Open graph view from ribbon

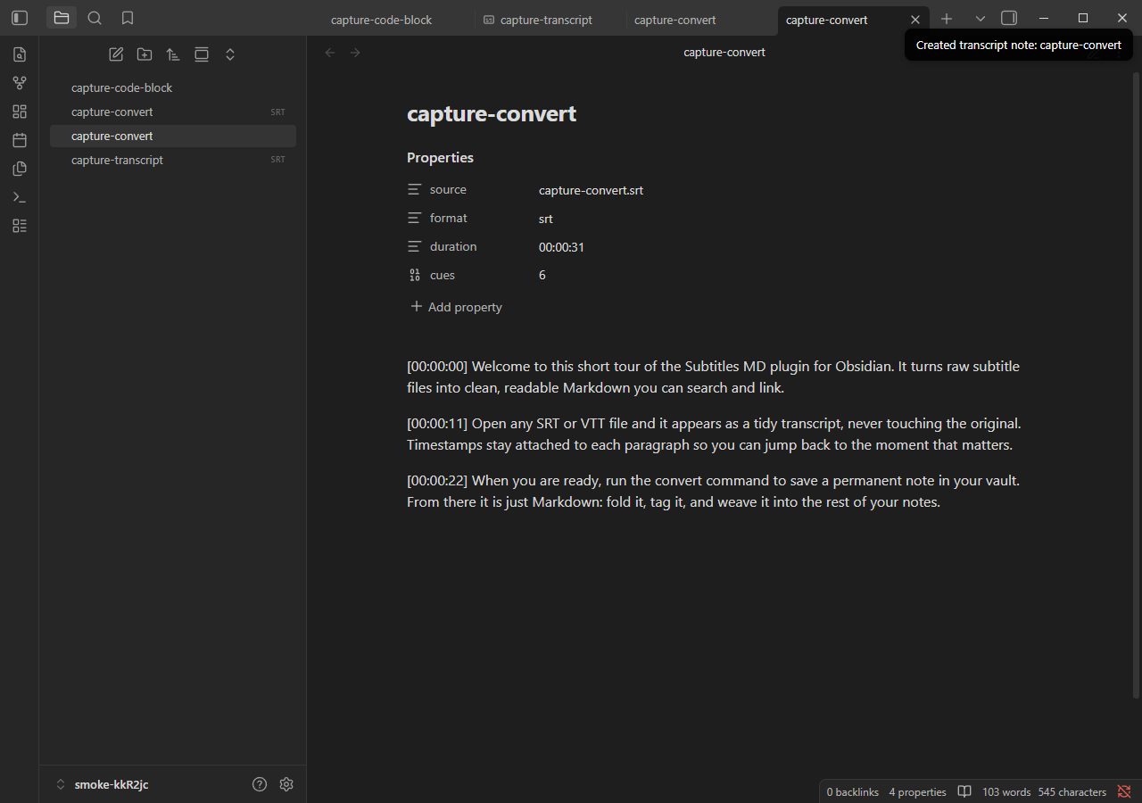click(x=20, y=83)
